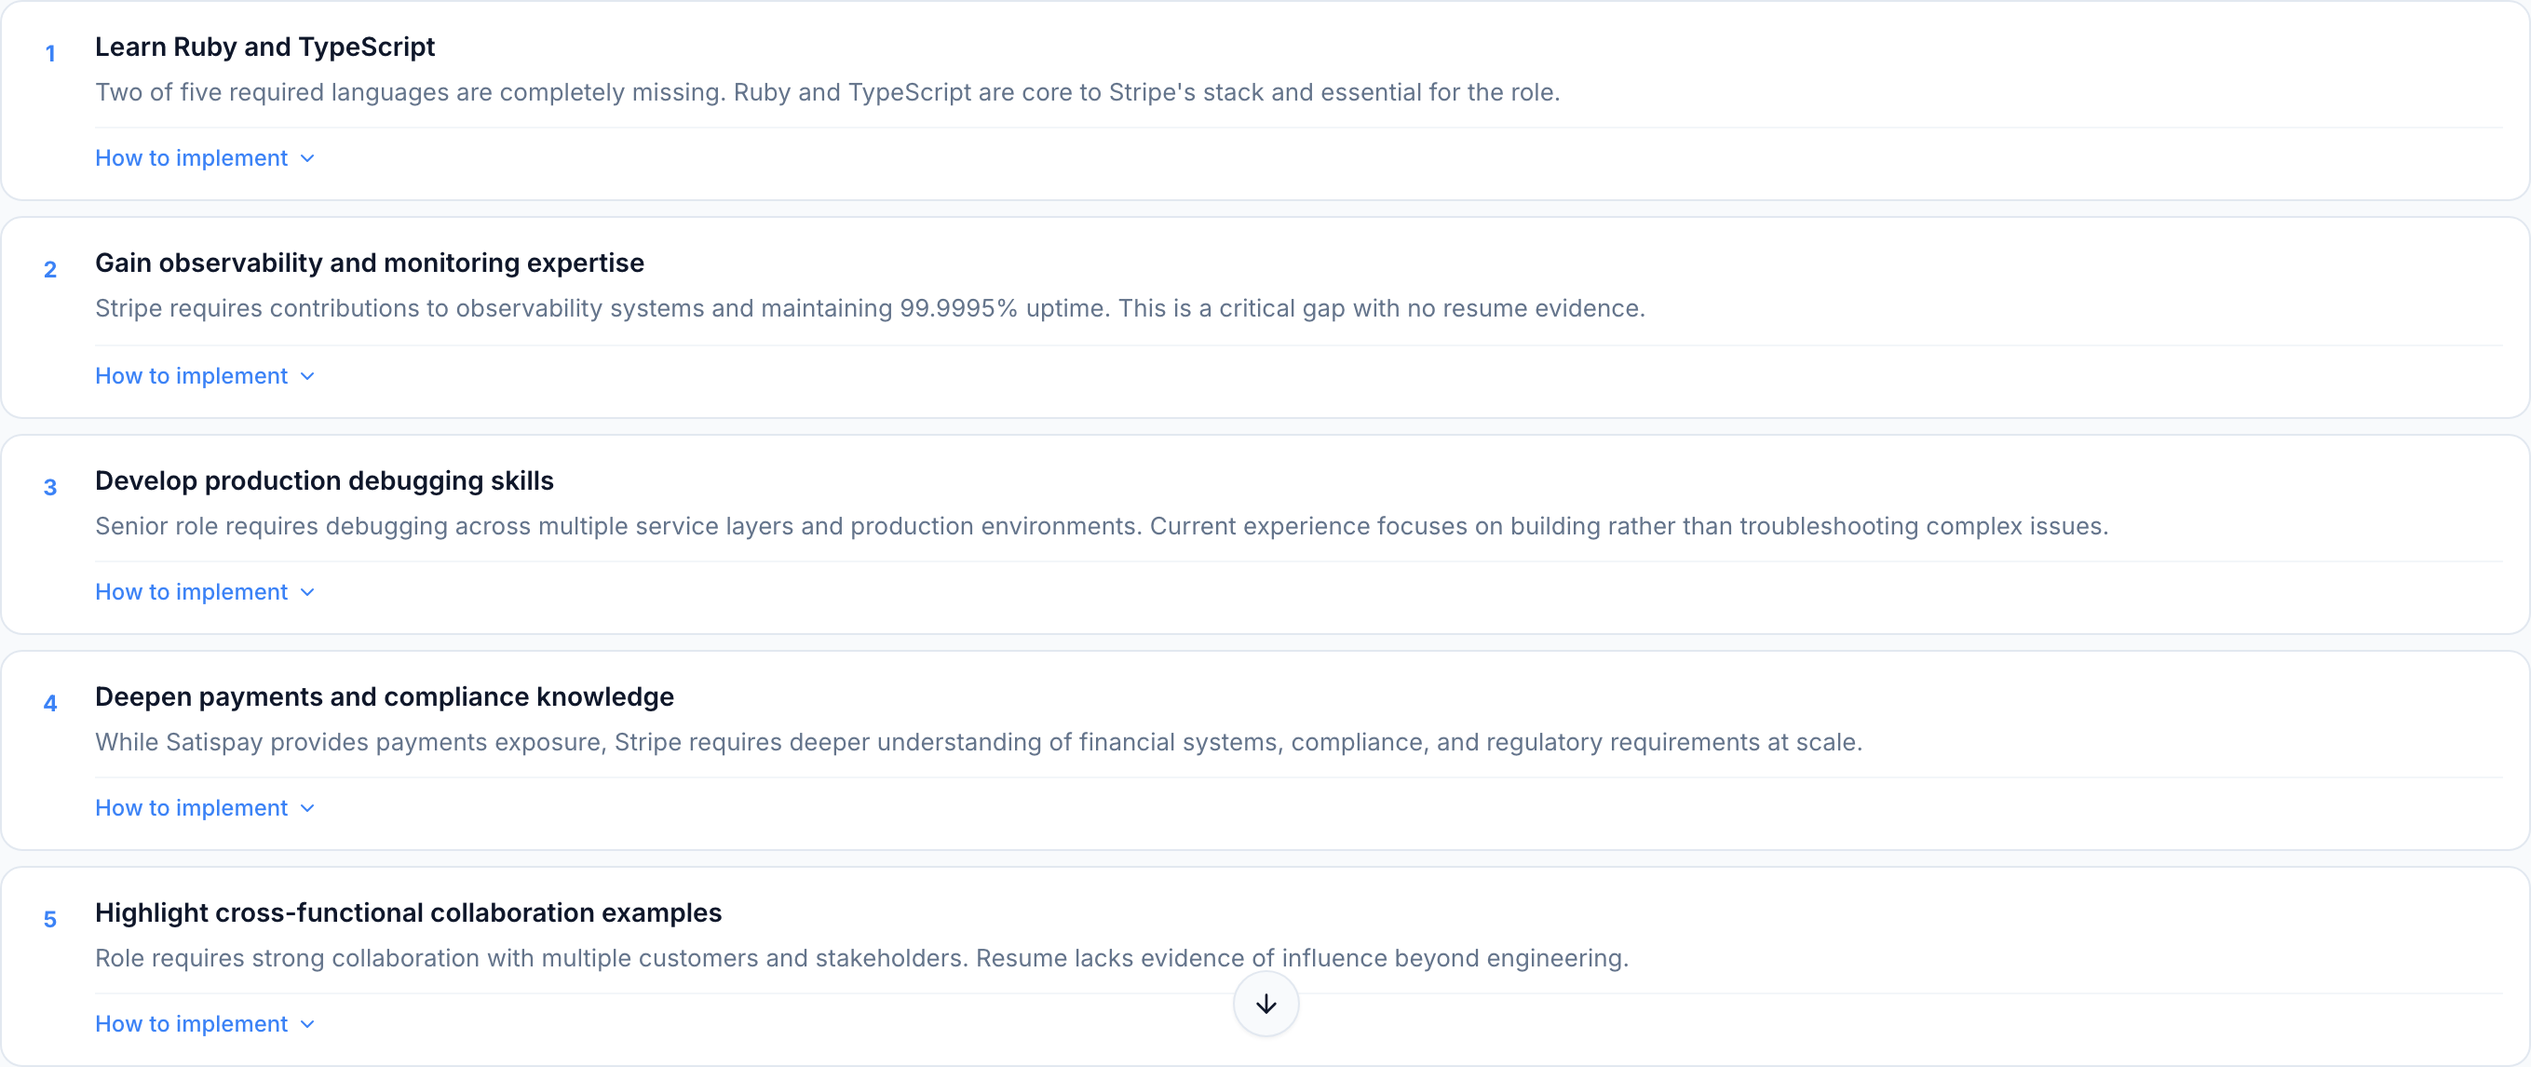Click chevron icon in Learn Ruby card
The height and width of the screenshot is (1067, 2531).
point(307,158)
